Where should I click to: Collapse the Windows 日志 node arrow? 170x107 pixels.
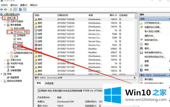[x=8, y=32]
